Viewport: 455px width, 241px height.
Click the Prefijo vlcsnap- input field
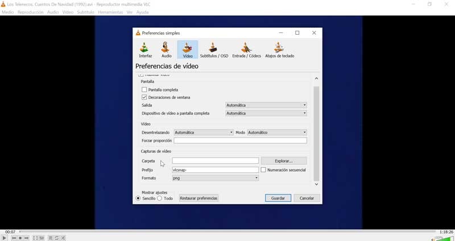[x=216, y=170]
